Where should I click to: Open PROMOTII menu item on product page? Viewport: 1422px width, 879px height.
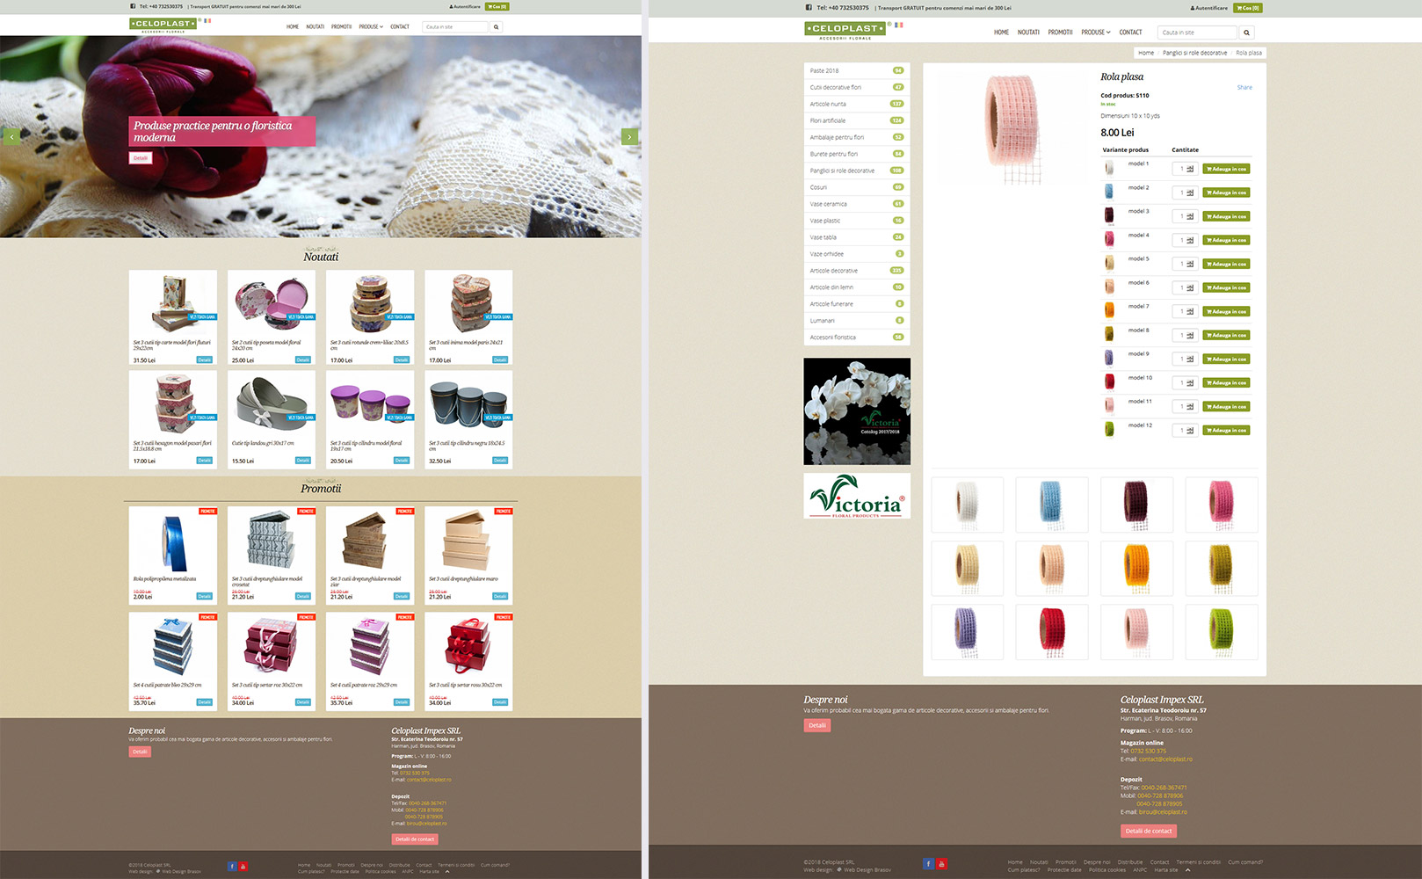pyautogui.click(x=1060, y=33)
